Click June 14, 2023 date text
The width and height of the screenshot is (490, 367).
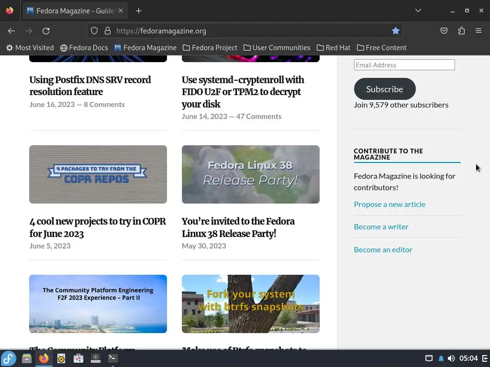point(204,117)
